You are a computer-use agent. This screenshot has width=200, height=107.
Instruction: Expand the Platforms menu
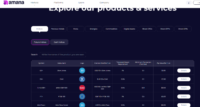[58, 3]
